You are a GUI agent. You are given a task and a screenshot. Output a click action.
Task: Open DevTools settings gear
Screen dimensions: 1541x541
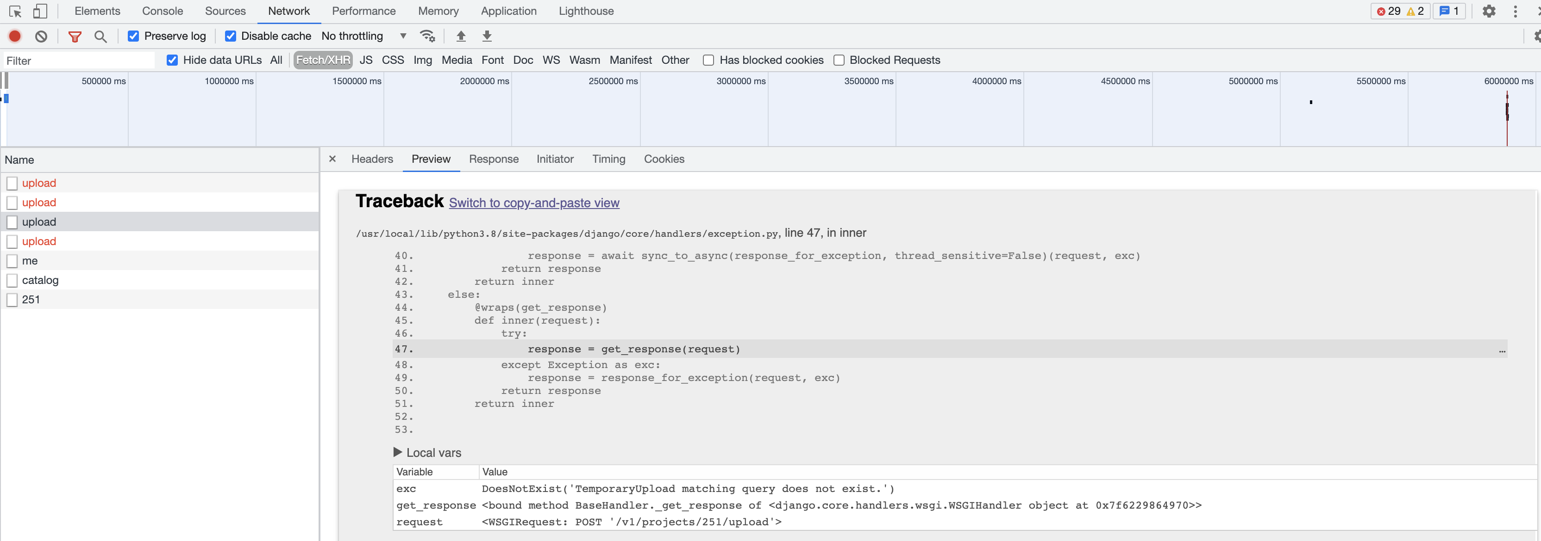pos(1489,11)
